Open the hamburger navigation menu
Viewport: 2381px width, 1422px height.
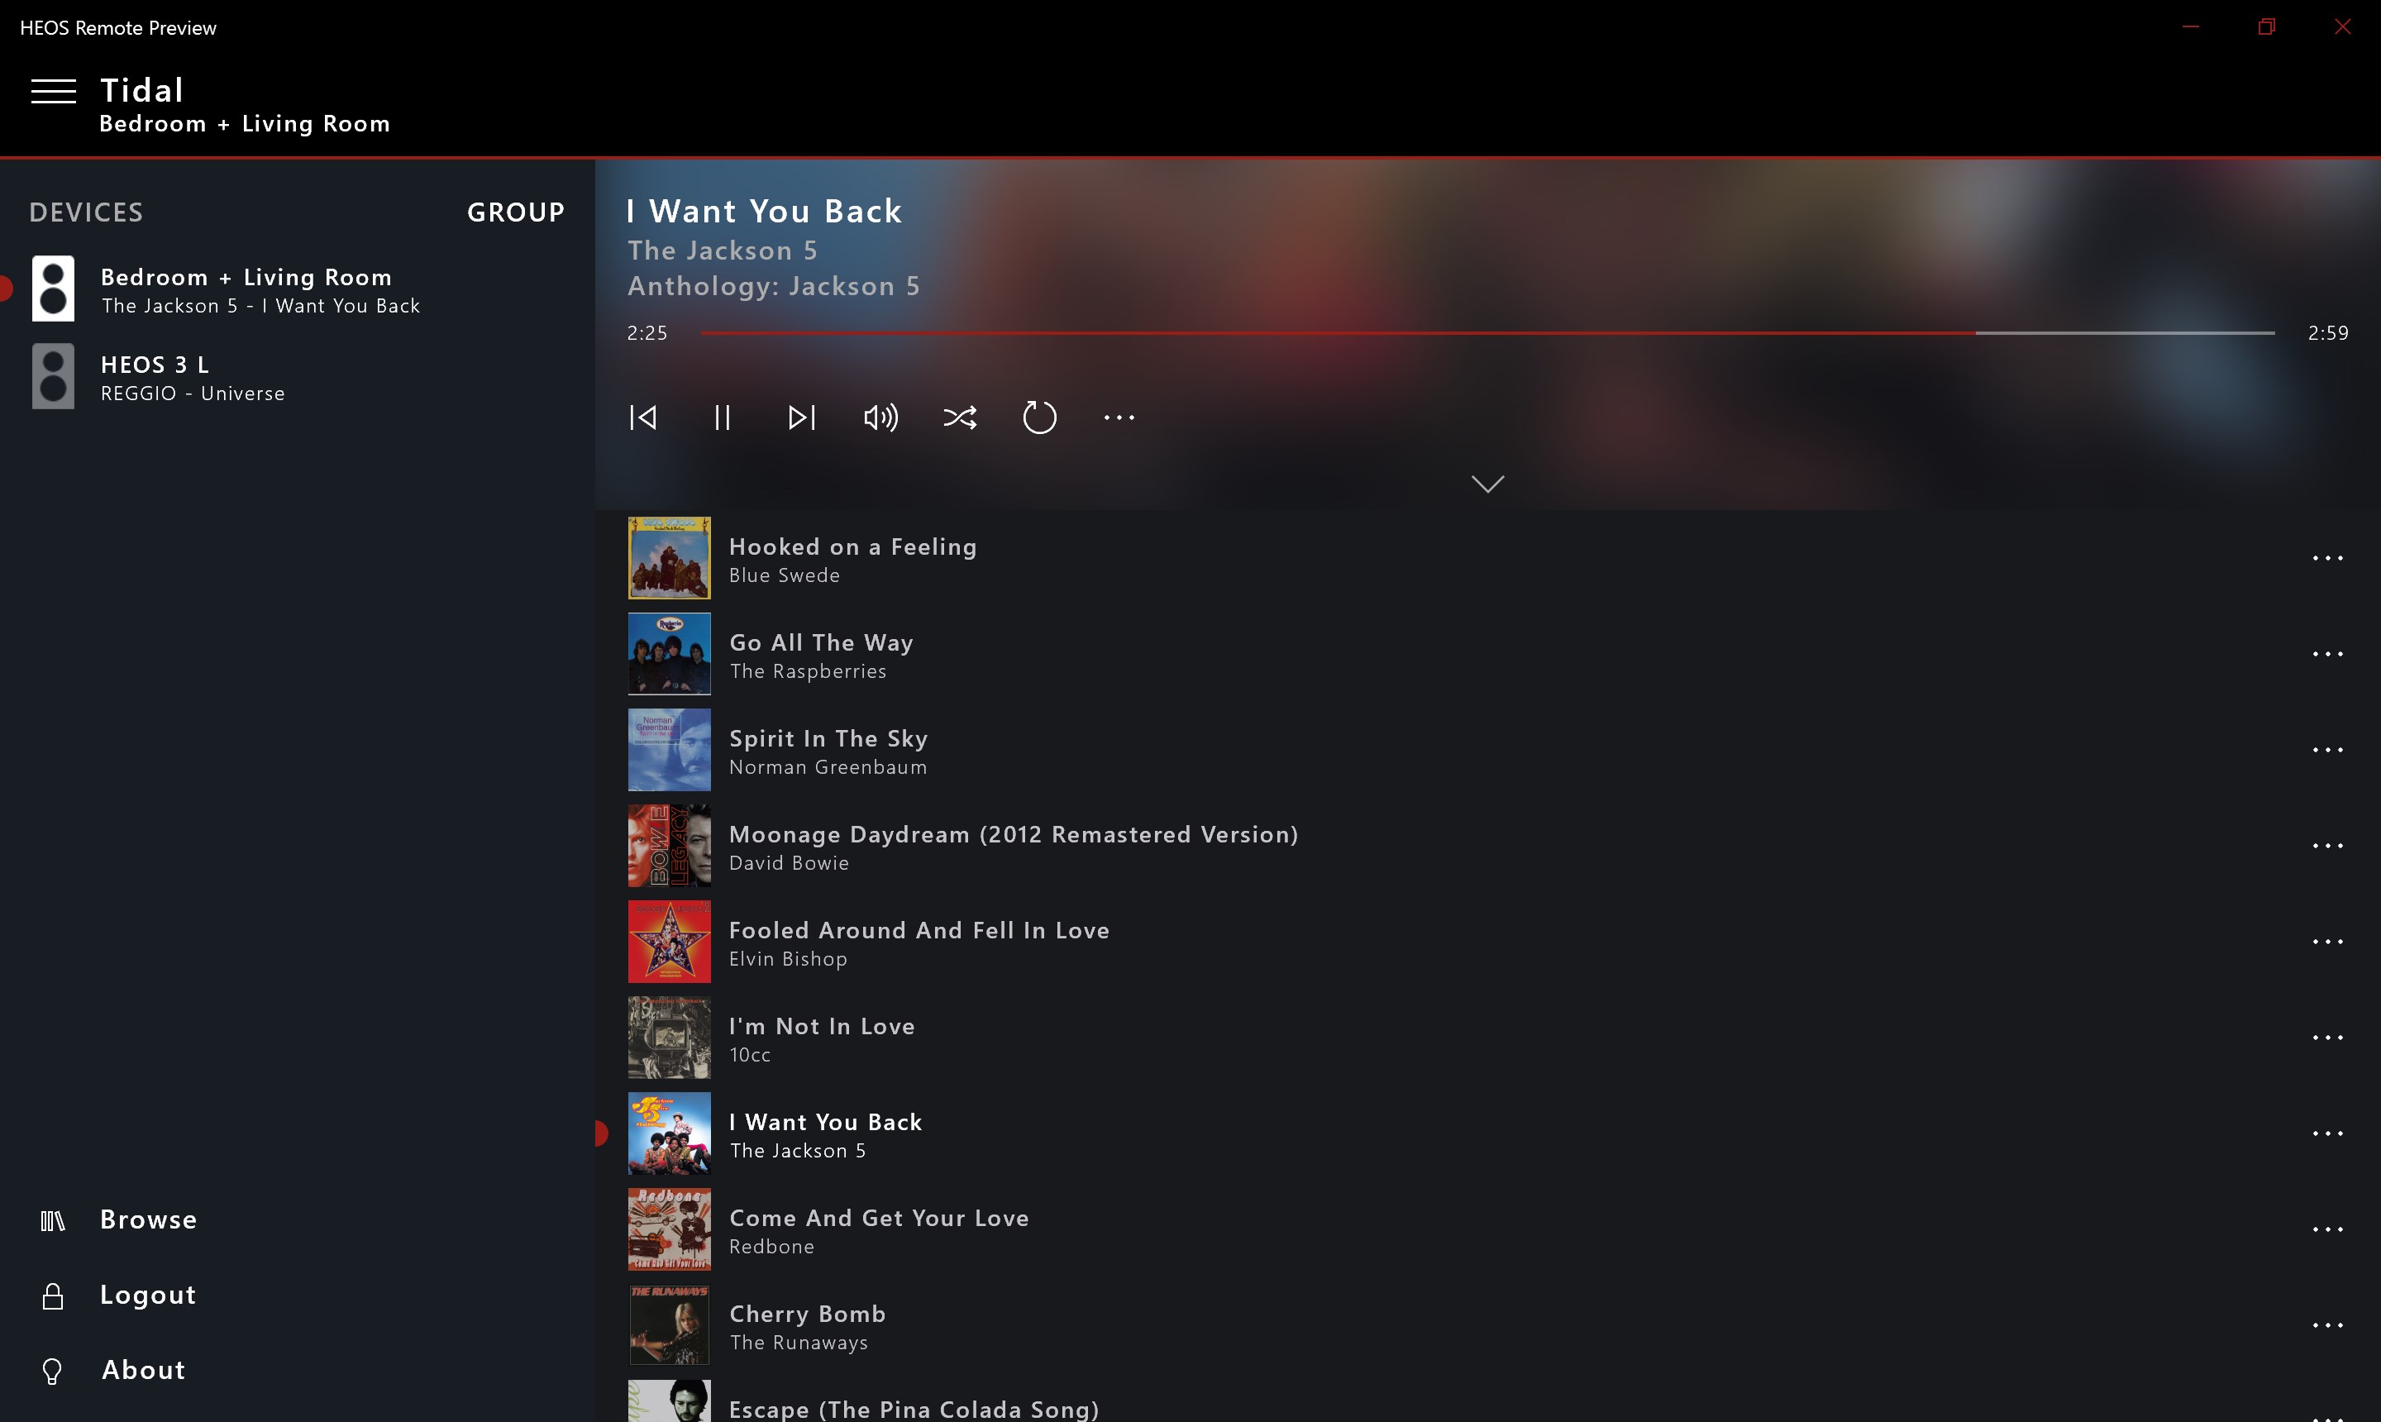click(55, 91)
